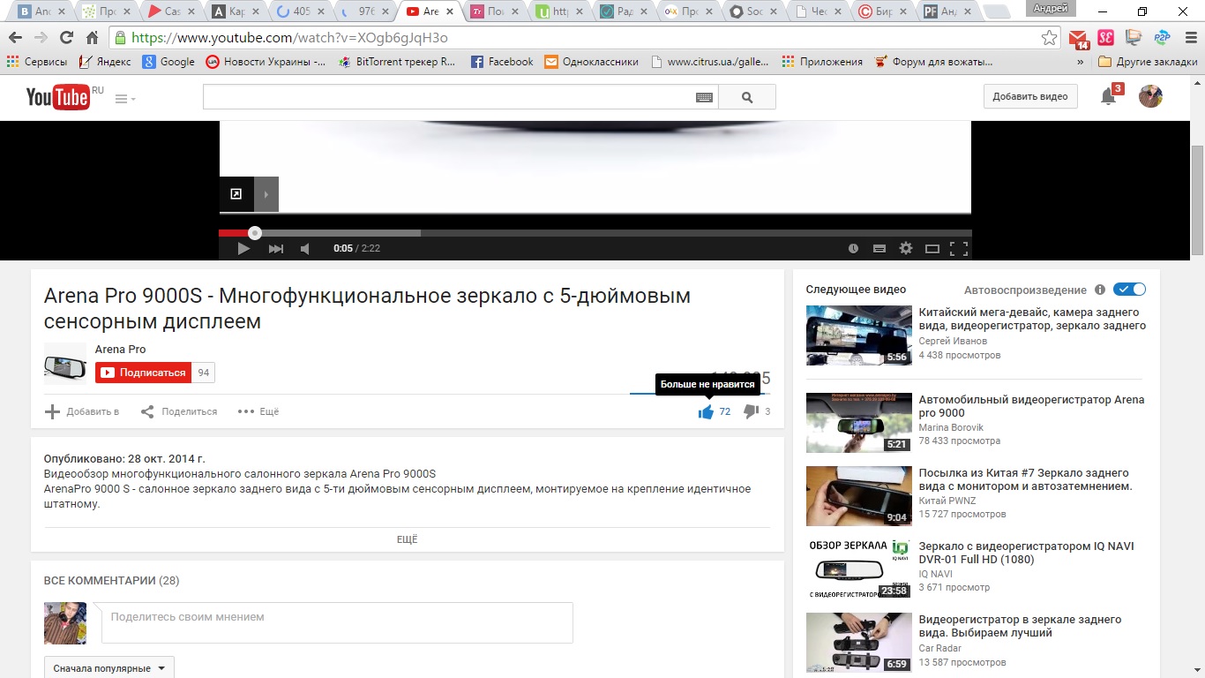
Task: Open Видеорегистратор в зеркале заднего вида link
Action: pyautogui.click(x=1020, y=626)
